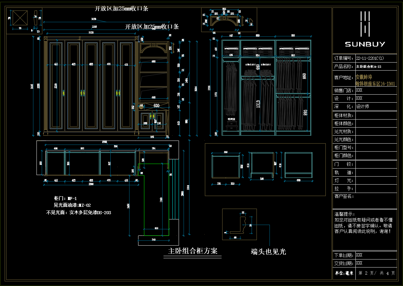The image size is (403, 286).
Task: Click the crossed square detail at top-left
Action: (20, 18)
